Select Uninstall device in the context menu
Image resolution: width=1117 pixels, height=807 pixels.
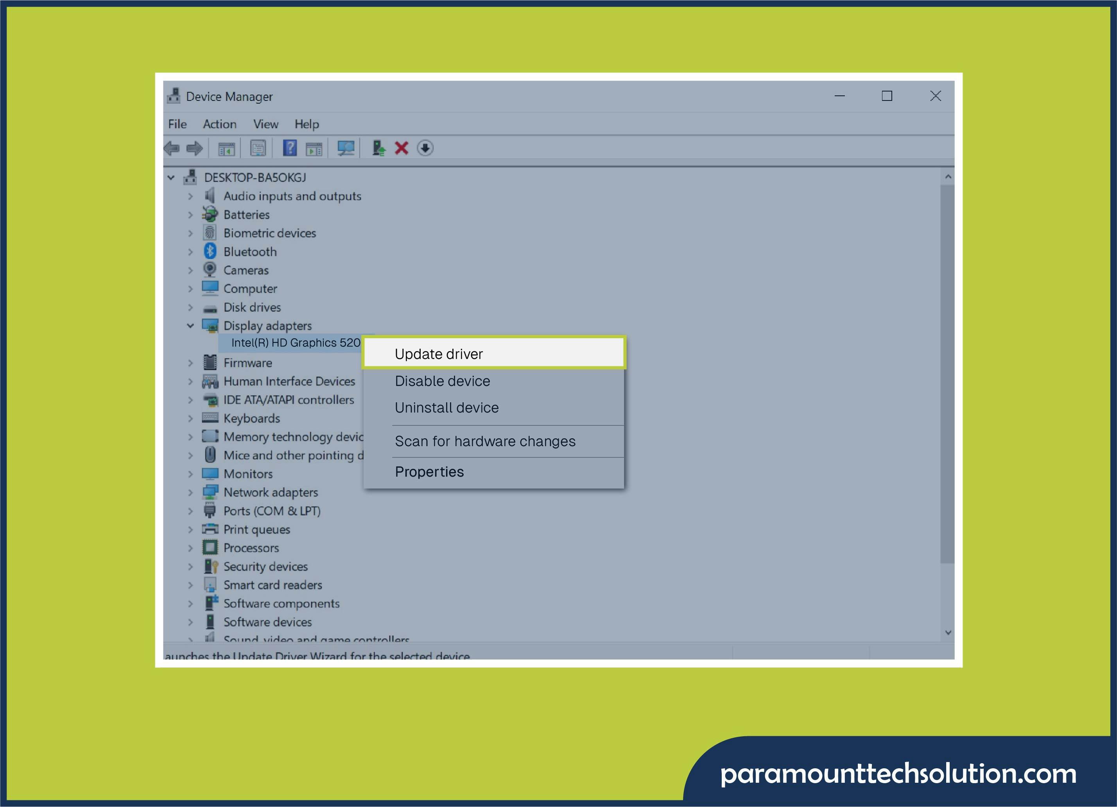coord(446,407)
